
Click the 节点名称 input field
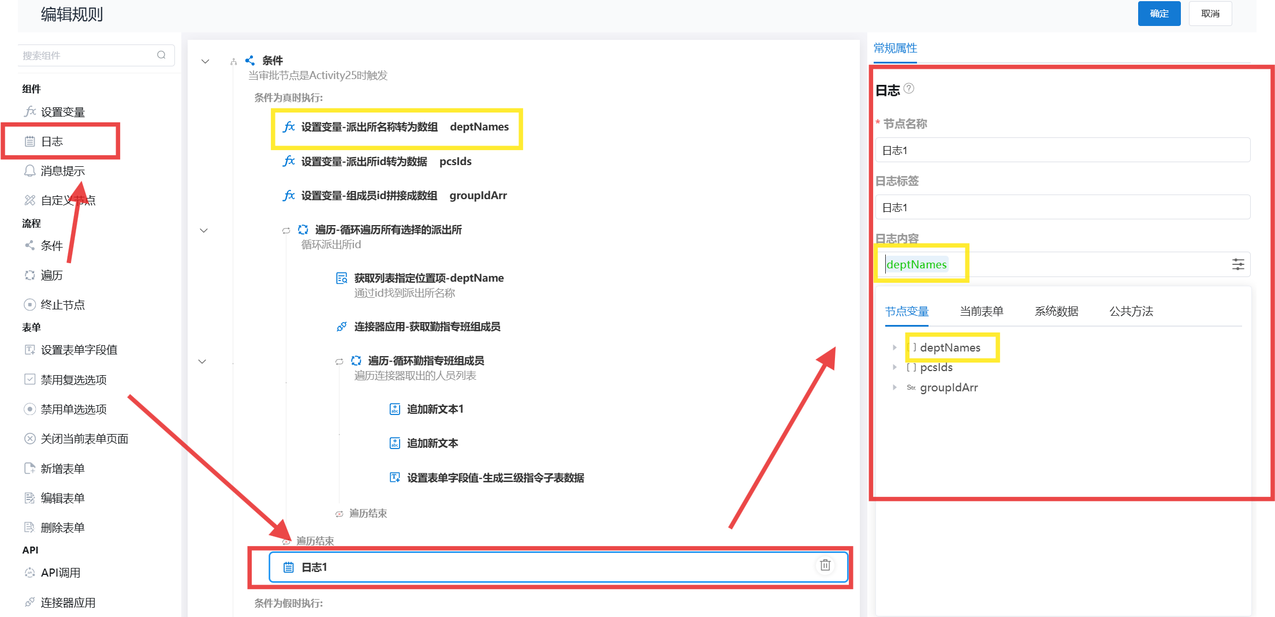(x=1062, y=150)
